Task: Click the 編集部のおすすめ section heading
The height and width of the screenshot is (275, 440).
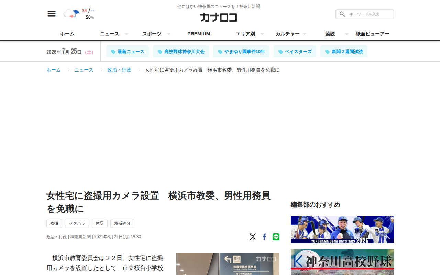Action: click(x=316, y=205)
